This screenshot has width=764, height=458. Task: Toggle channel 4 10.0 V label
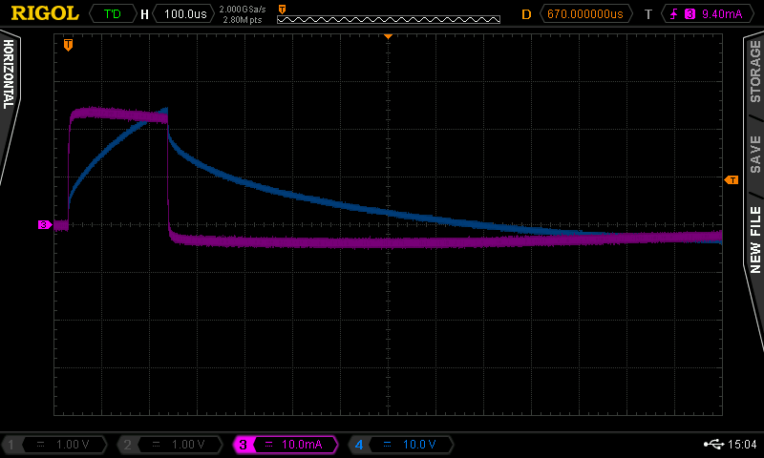401,445
